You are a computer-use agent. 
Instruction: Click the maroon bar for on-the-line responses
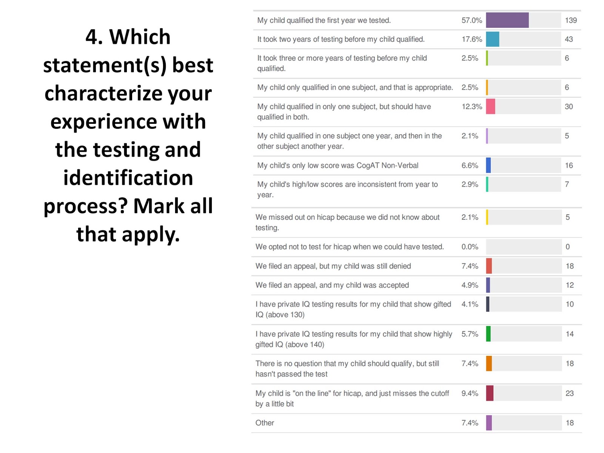click(x=490, y=393)
